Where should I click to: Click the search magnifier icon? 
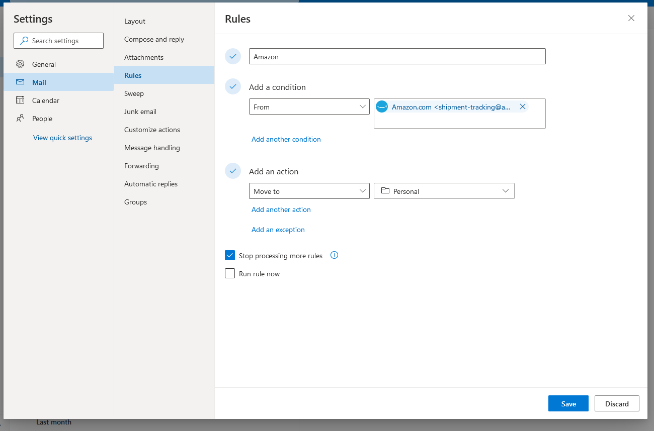coord(24,41)
